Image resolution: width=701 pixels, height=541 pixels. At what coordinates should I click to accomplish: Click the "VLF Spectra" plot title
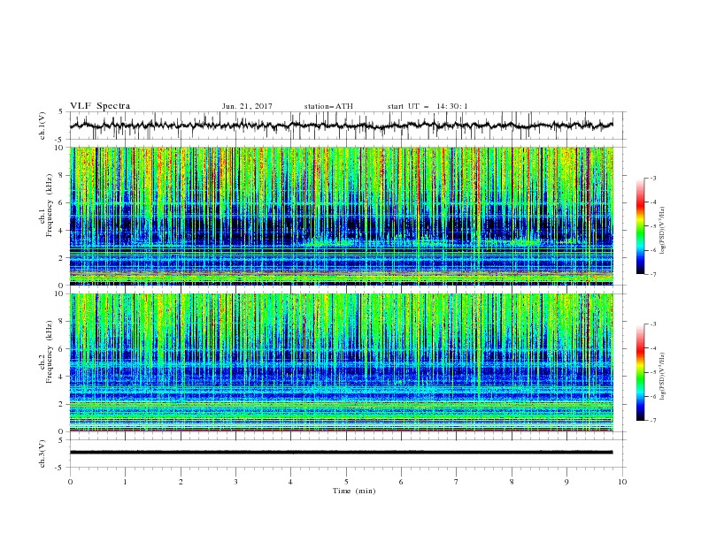click(100, 106)
